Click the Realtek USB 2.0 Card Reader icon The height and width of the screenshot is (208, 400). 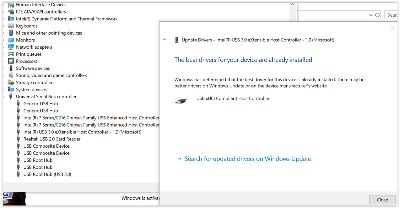pos(18,139)
